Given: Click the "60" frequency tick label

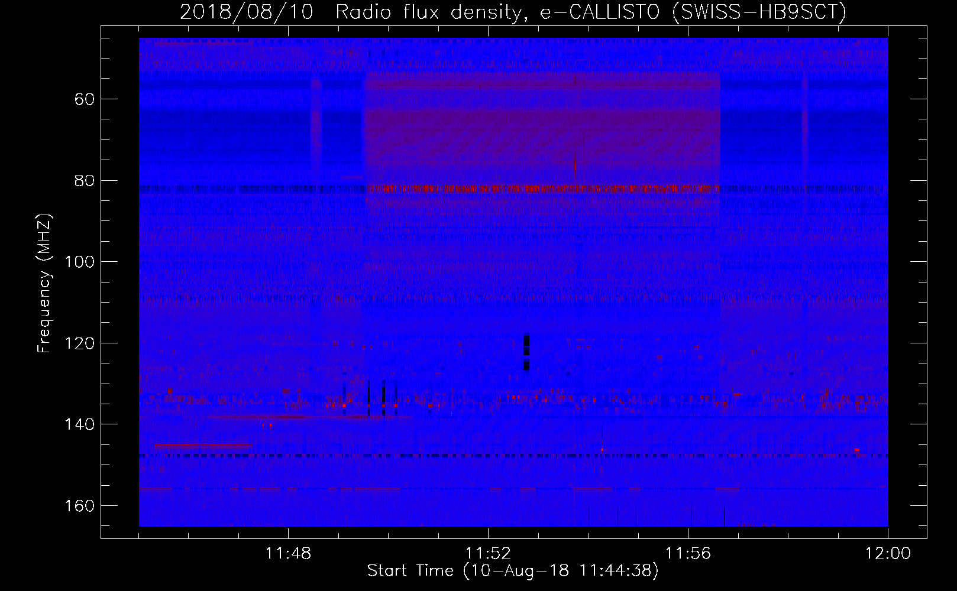Looking at the screenshot, I should coord(85,99).
